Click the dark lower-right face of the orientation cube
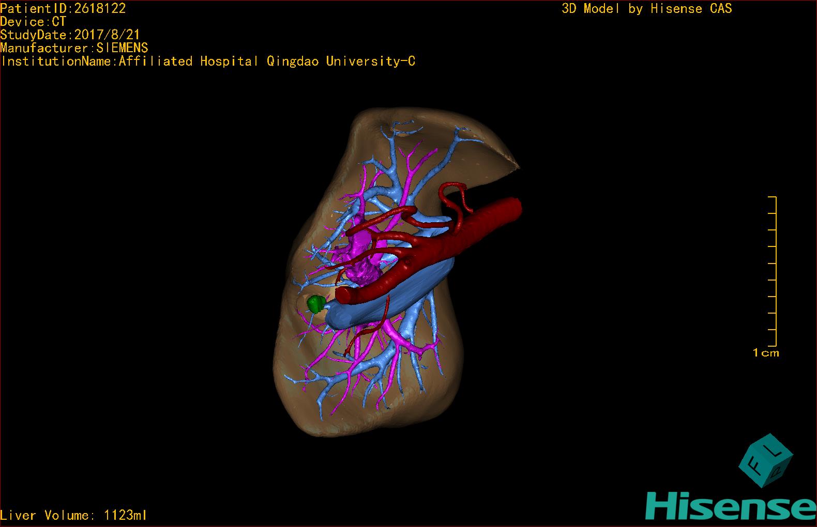 coord(777,471)
